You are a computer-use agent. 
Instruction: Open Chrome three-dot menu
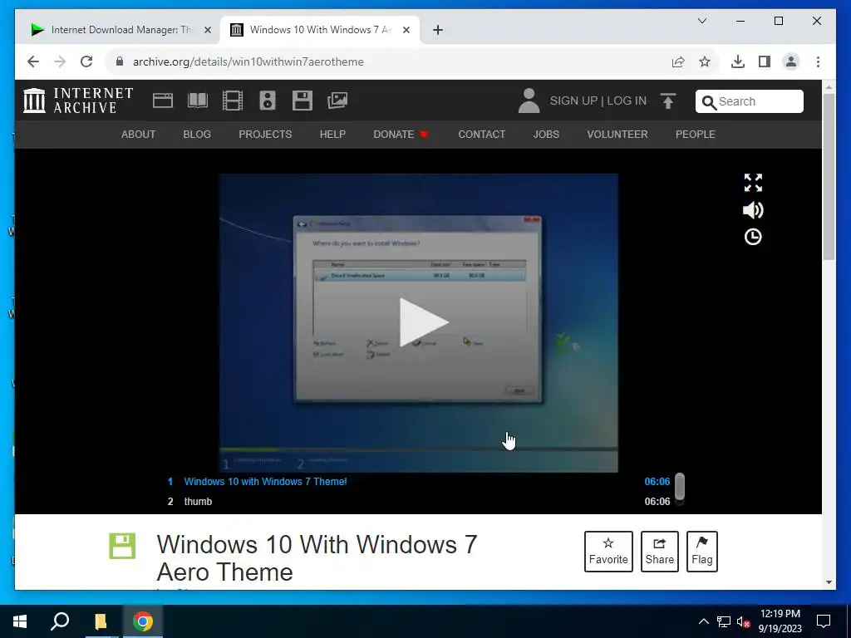[818, 61]
